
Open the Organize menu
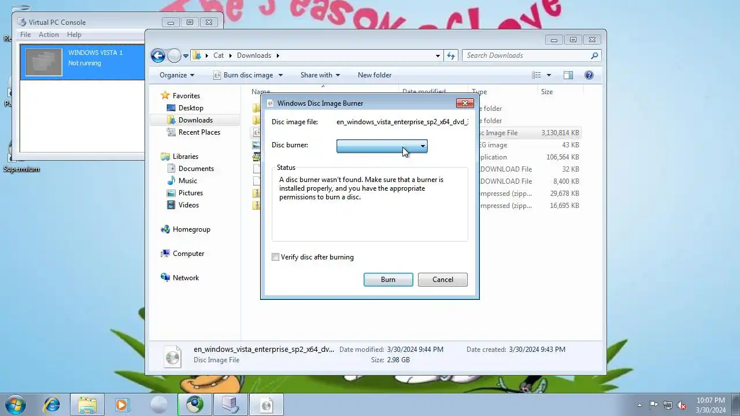[177, 75]
